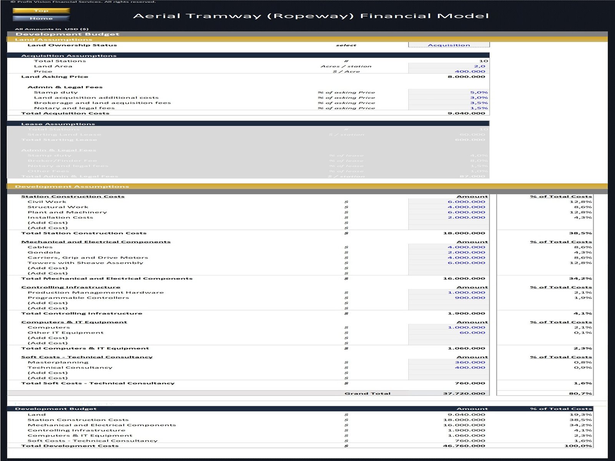Click the Home navigation button
The image size is (615, 461).
coord(41,18)
